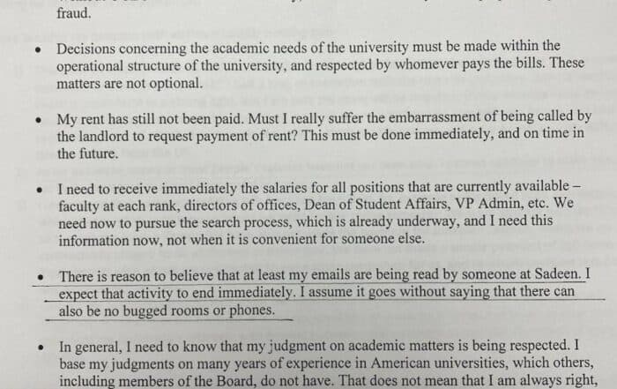617x389 pixels.
Task: Click the bullet before "There is reason"
Action: tap(41, 277)
